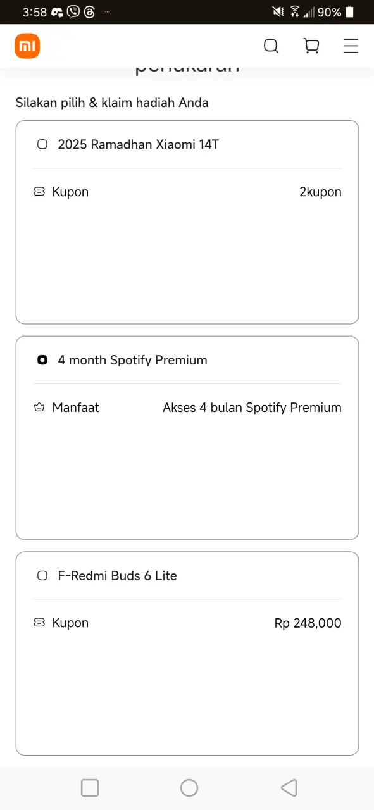This screenshot has height=810, width=374.
Task: Select F-Redmi Buds 6 Lite radio button
Action: (x=42, y=576)
